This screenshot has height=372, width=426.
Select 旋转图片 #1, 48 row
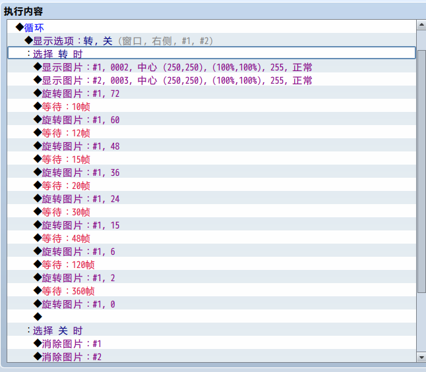(x=212, y=146)
